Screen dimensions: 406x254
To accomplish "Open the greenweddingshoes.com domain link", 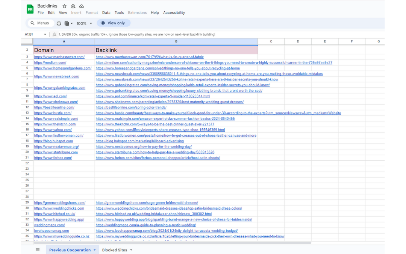I will click(x=59, y=203).
